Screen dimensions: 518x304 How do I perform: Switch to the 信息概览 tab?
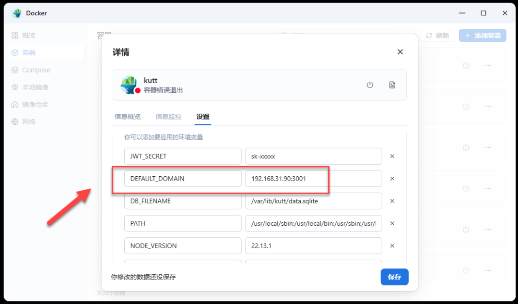[x=127, y=116]
